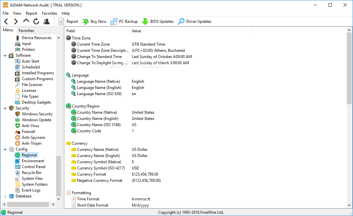Click BIOS Updates toolbar button
353x216 pixels.
tap(158, 22)
